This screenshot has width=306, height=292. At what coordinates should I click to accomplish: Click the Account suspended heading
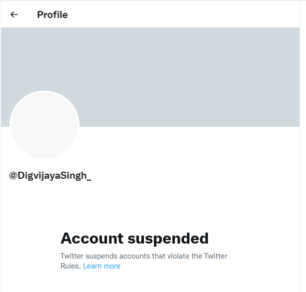(134, 238)
